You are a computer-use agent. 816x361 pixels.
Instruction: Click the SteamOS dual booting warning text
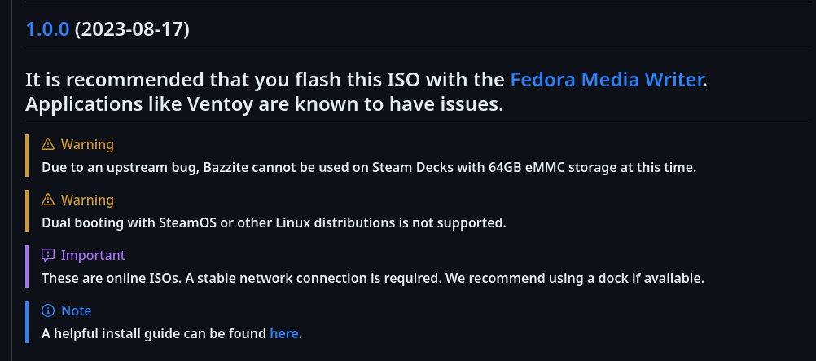tap(274, 222)
